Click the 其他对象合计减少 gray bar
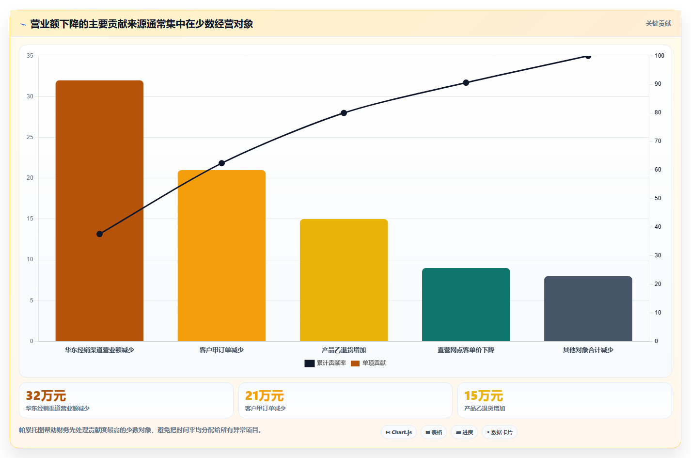This screenshot has height=458, width=691. pyautogui.click(x=588, y=309)
